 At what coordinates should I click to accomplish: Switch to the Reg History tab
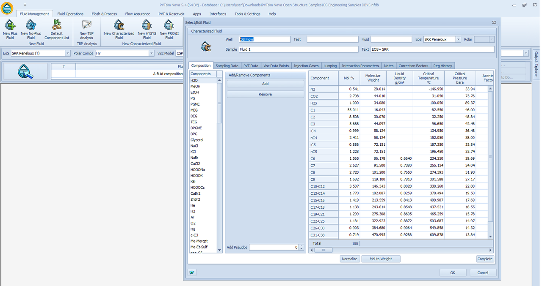(x=442, y=65)
